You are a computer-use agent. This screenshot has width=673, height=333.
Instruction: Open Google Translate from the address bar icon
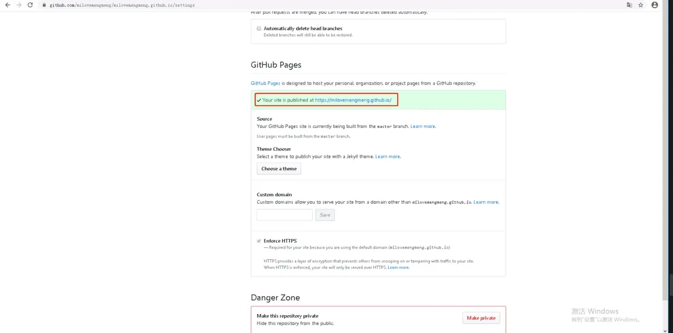[628, 5]
